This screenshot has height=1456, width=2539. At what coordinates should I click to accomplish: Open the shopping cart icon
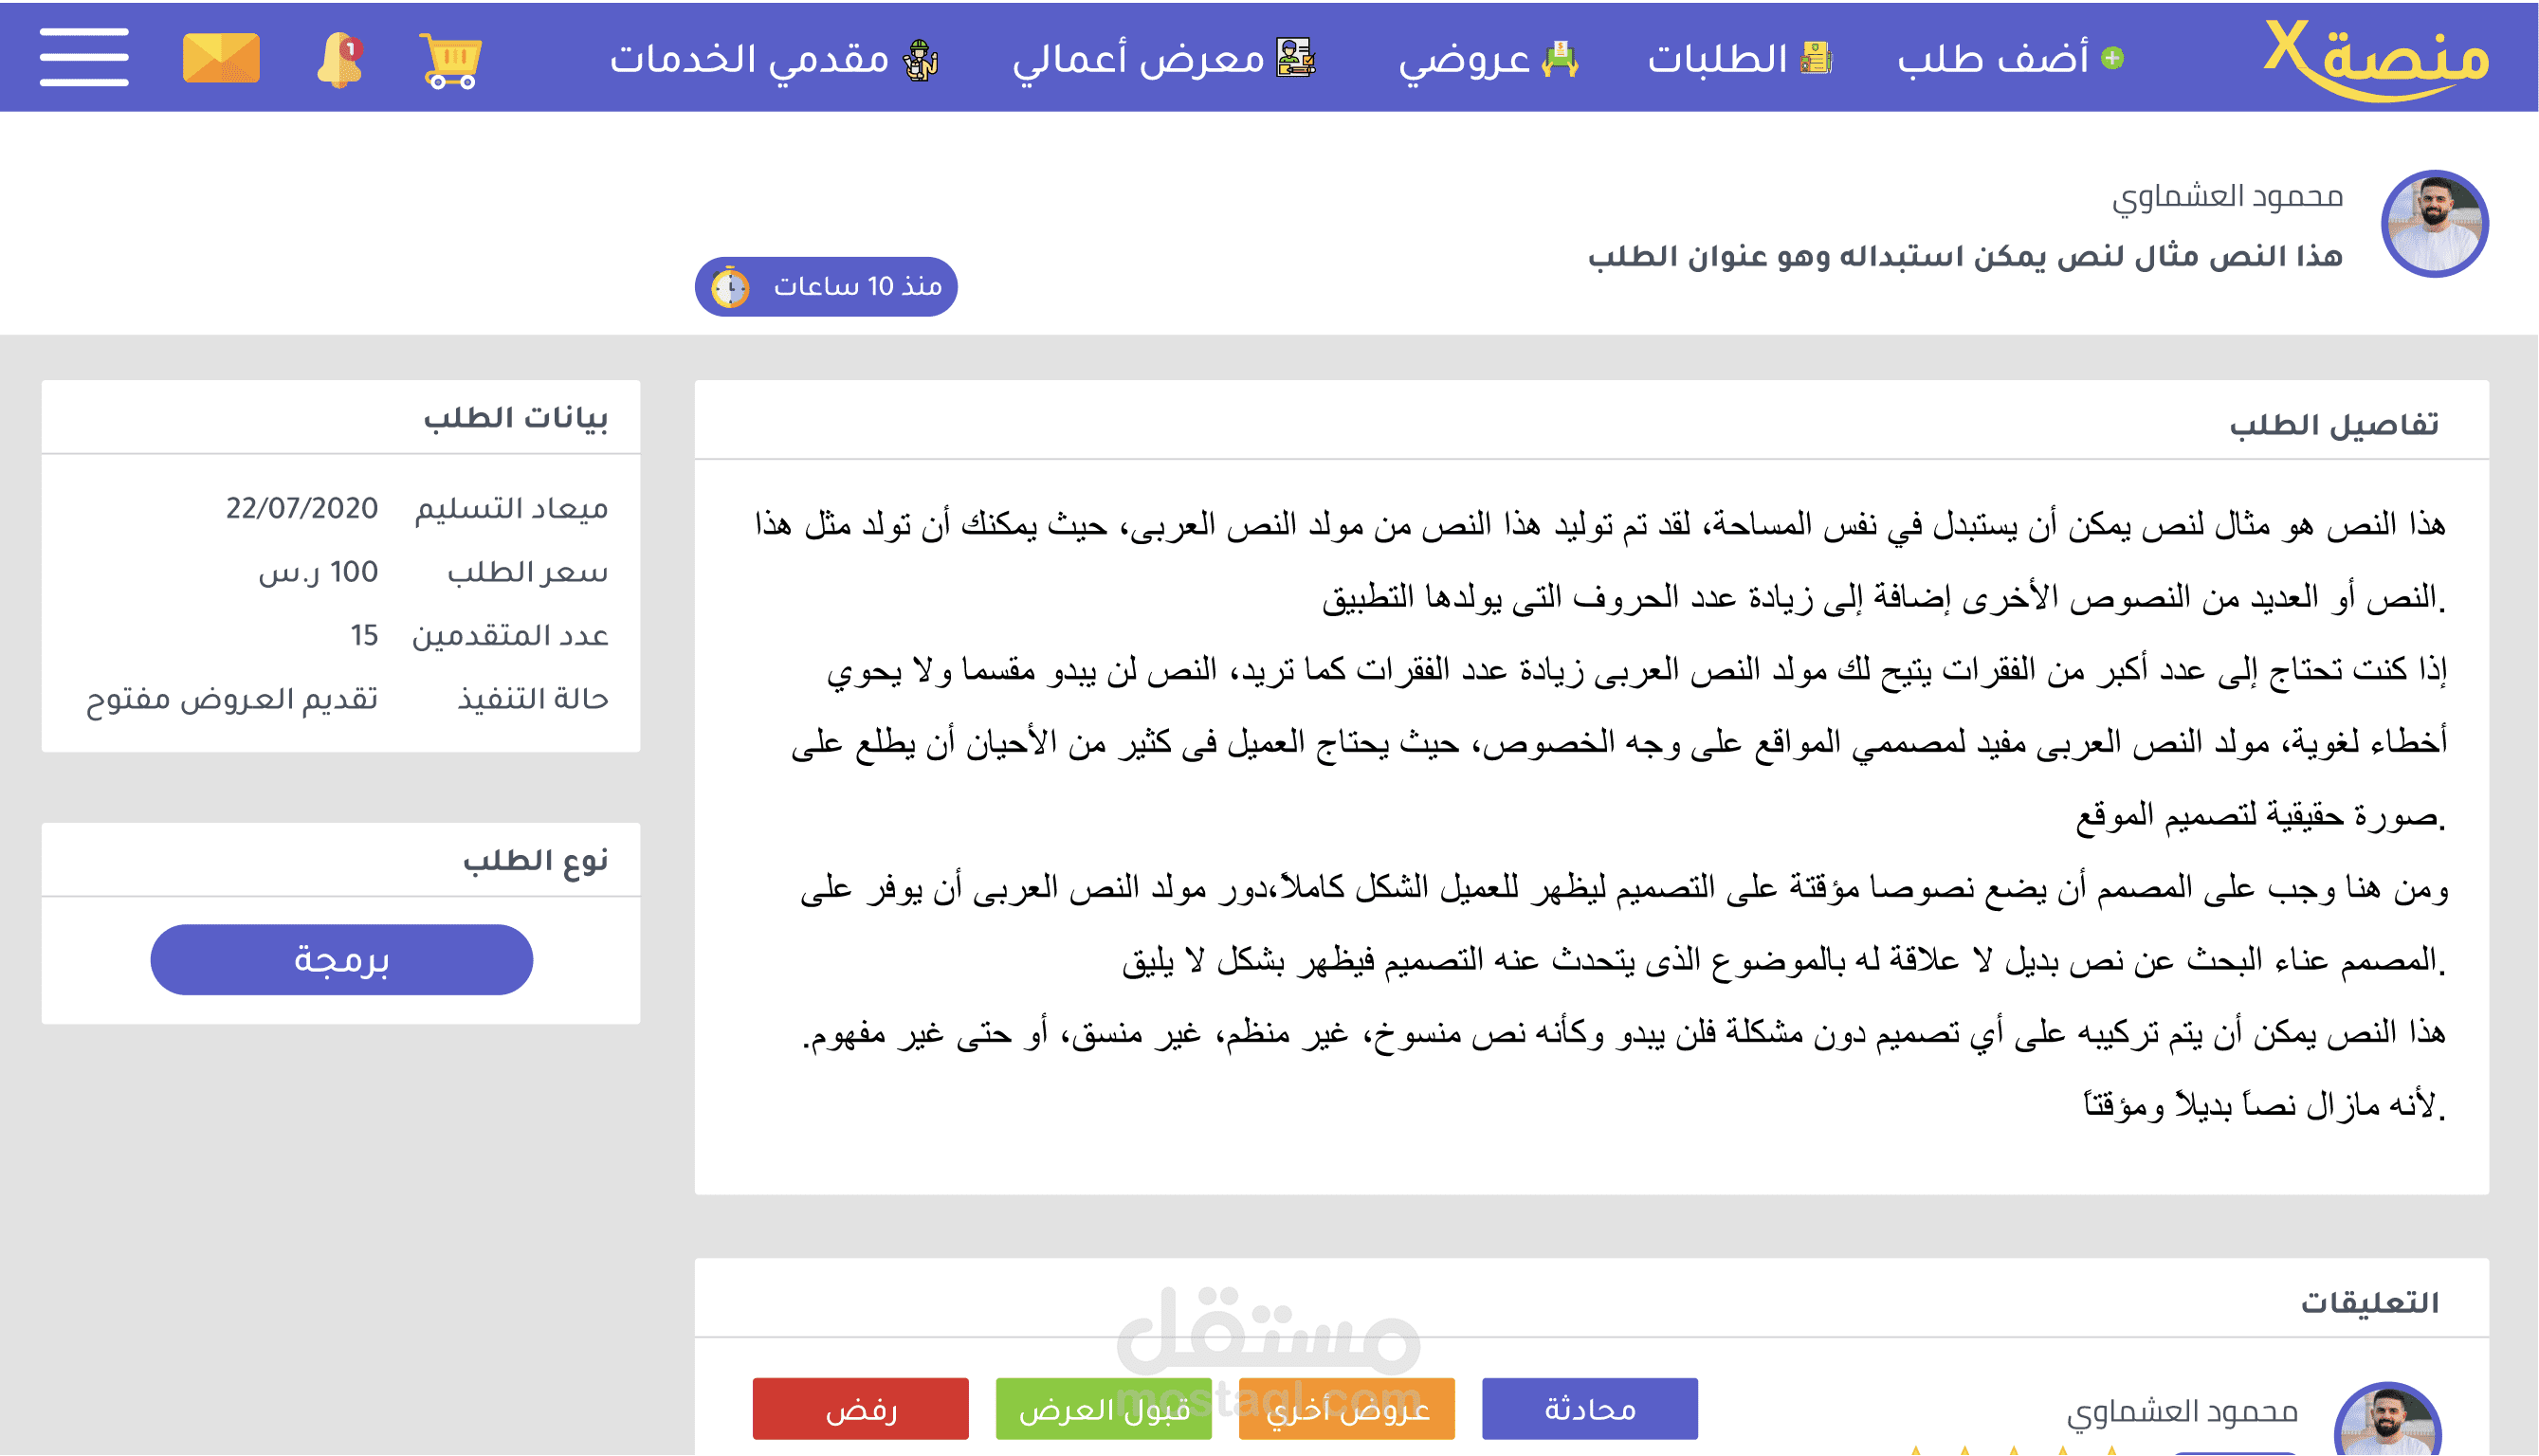click(x=452, y=61)
